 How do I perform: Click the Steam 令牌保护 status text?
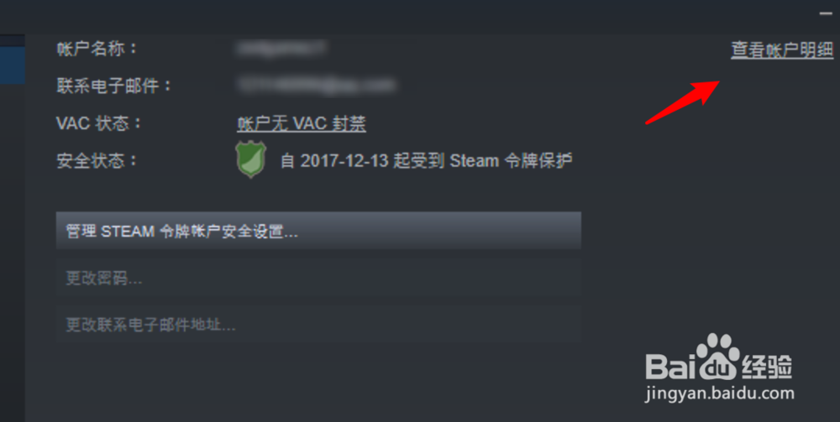pos(427,160)
